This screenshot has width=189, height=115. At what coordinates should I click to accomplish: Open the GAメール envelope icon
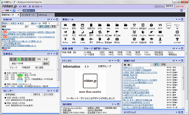pyautogui.click(x=65, y=25)
